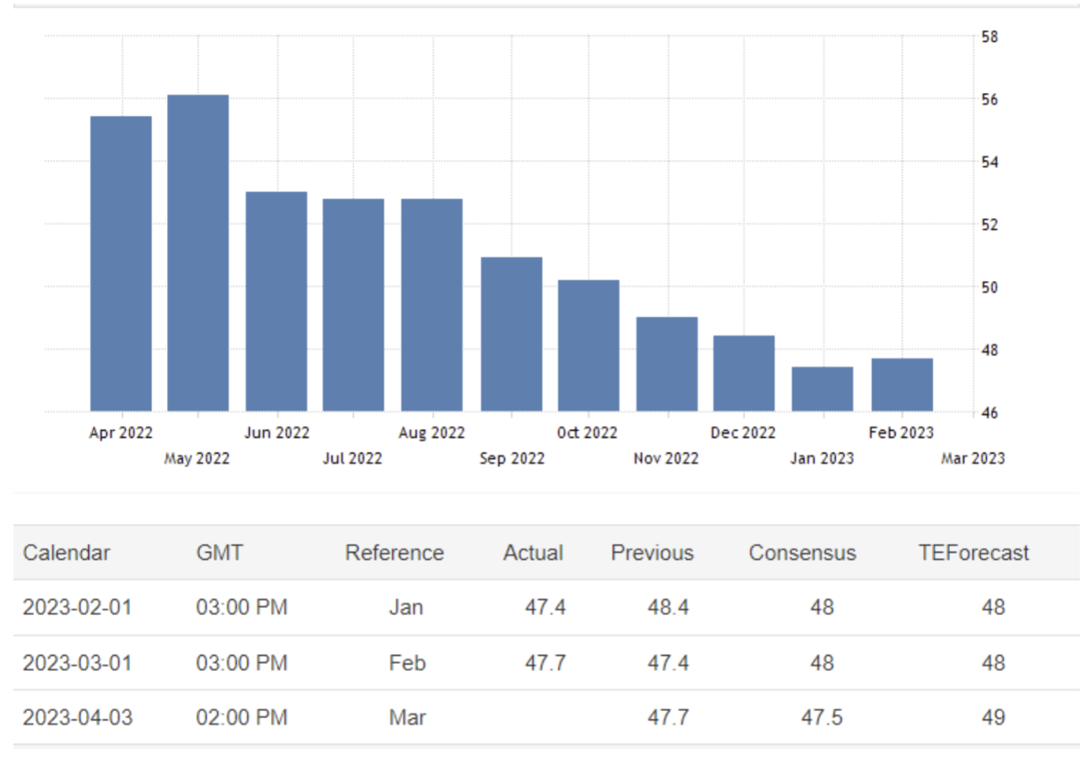Click the Mar 2023 x-axis label
The image size is (1091, 760).
(973, 459)
